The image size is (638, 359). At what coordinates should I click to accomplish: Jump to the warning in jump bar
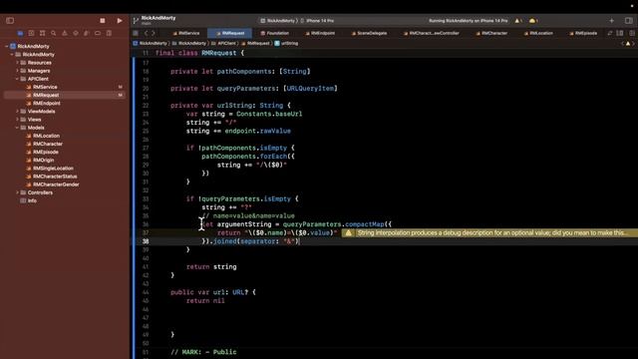(628, 43)
